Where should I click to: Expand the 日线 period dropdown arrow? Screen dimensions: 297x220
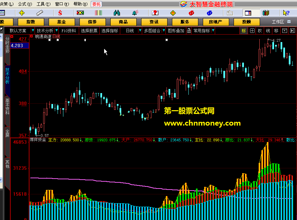140,30
